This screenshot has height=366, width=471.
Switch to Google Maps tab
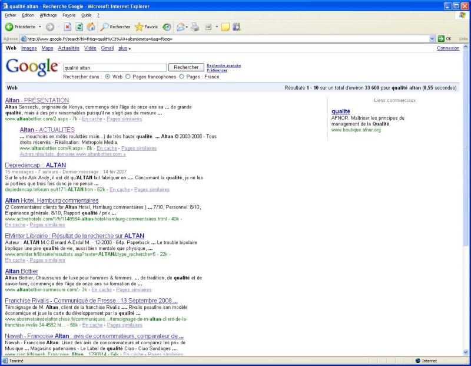pyautogui.click(x=47, y=48)
